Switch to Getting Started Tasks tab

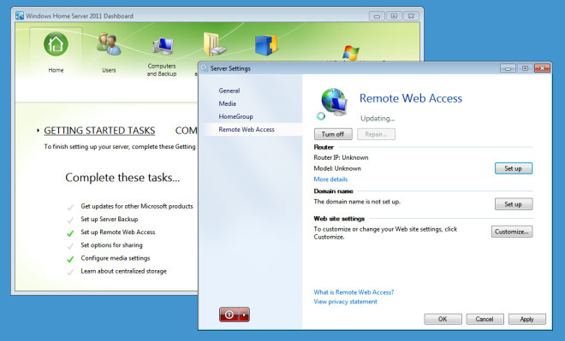pos(99,131)
